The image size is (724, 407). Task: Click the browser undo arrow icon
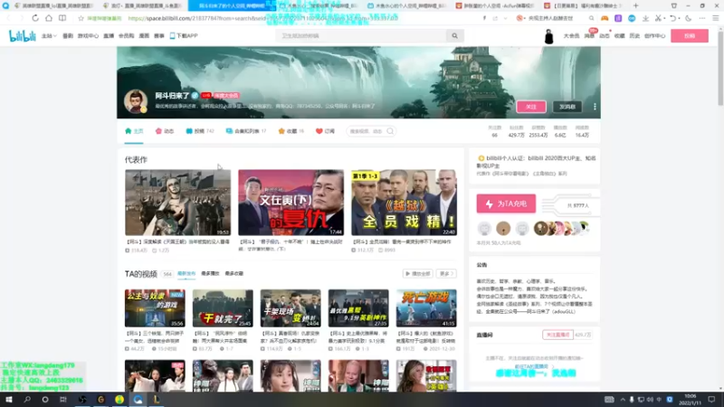coord(672,18)
